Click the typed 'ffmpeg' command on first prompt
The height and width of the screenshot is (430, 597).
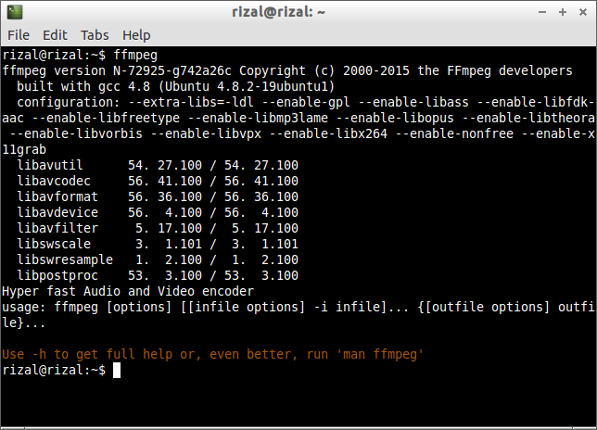pyautogui.click(x=135, y=56)
